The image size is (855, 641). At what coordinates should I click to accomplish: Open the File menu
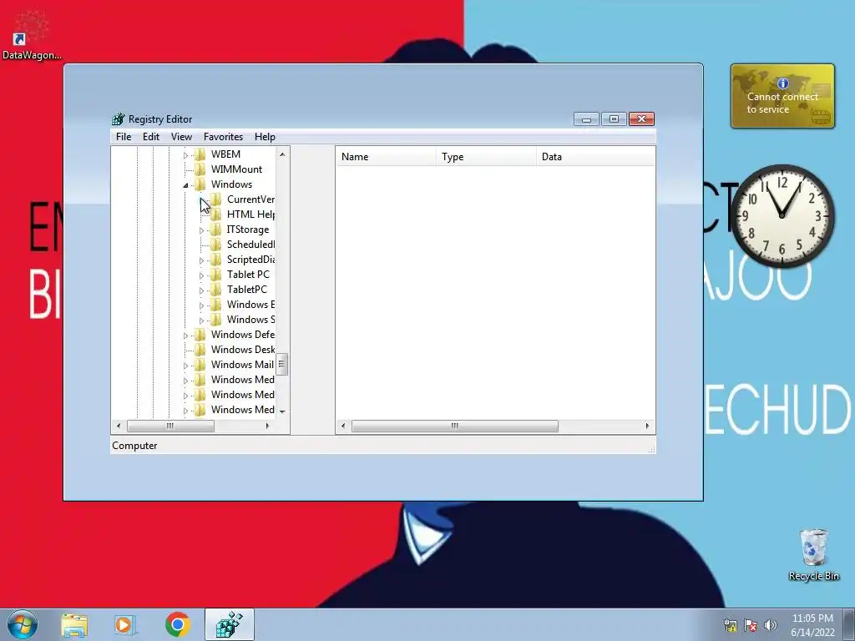coord(124,137)
